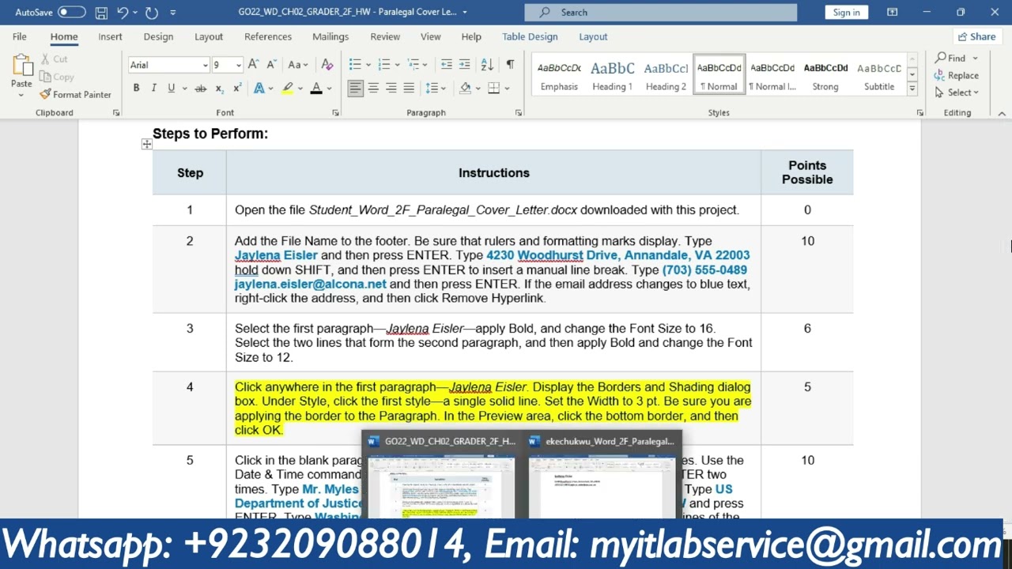Viewport: 1012px width, 569px height.
Task: Select Align Left
Action: click(x=356, y=88)
